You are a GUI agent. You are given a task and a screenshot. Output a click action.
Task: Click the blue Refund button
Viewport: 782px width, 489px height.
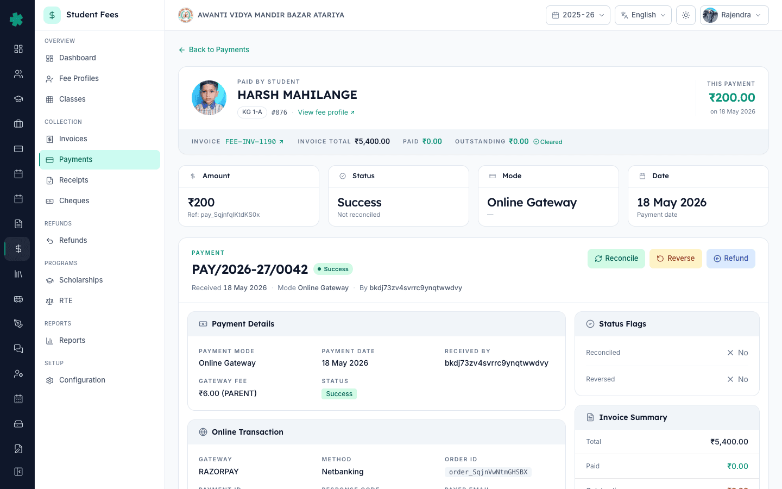pos(731,259)
